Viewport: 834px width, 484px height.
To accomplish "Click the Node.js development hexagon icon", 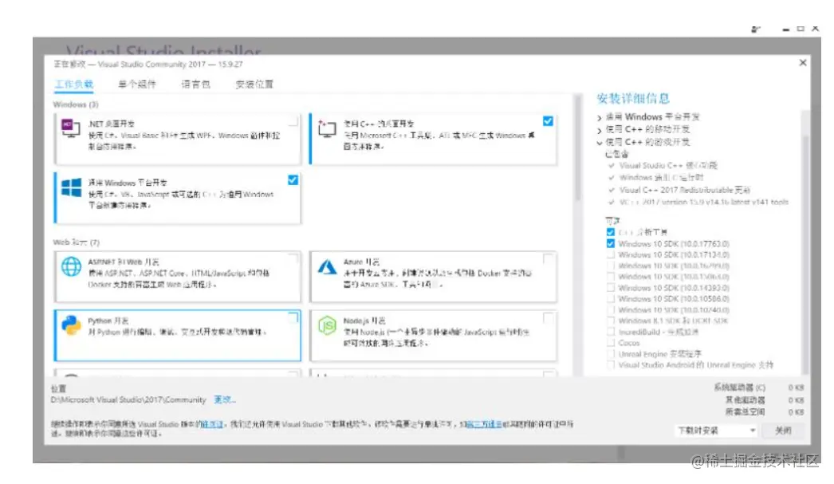I will (x=327, y=325).
